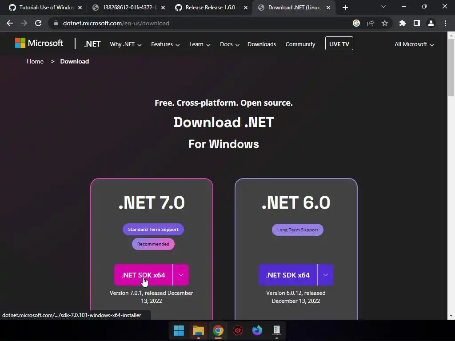This screenshot has width=455, height=341.
Task: Go back using the browser back arrow
Action: click(10, 23)
